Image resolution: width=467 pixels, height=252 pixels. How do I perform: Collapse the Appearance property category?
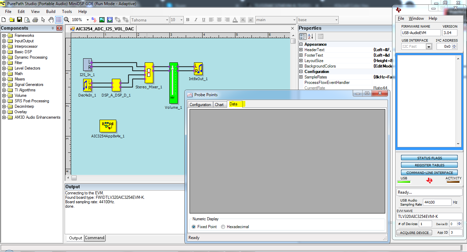301,44
